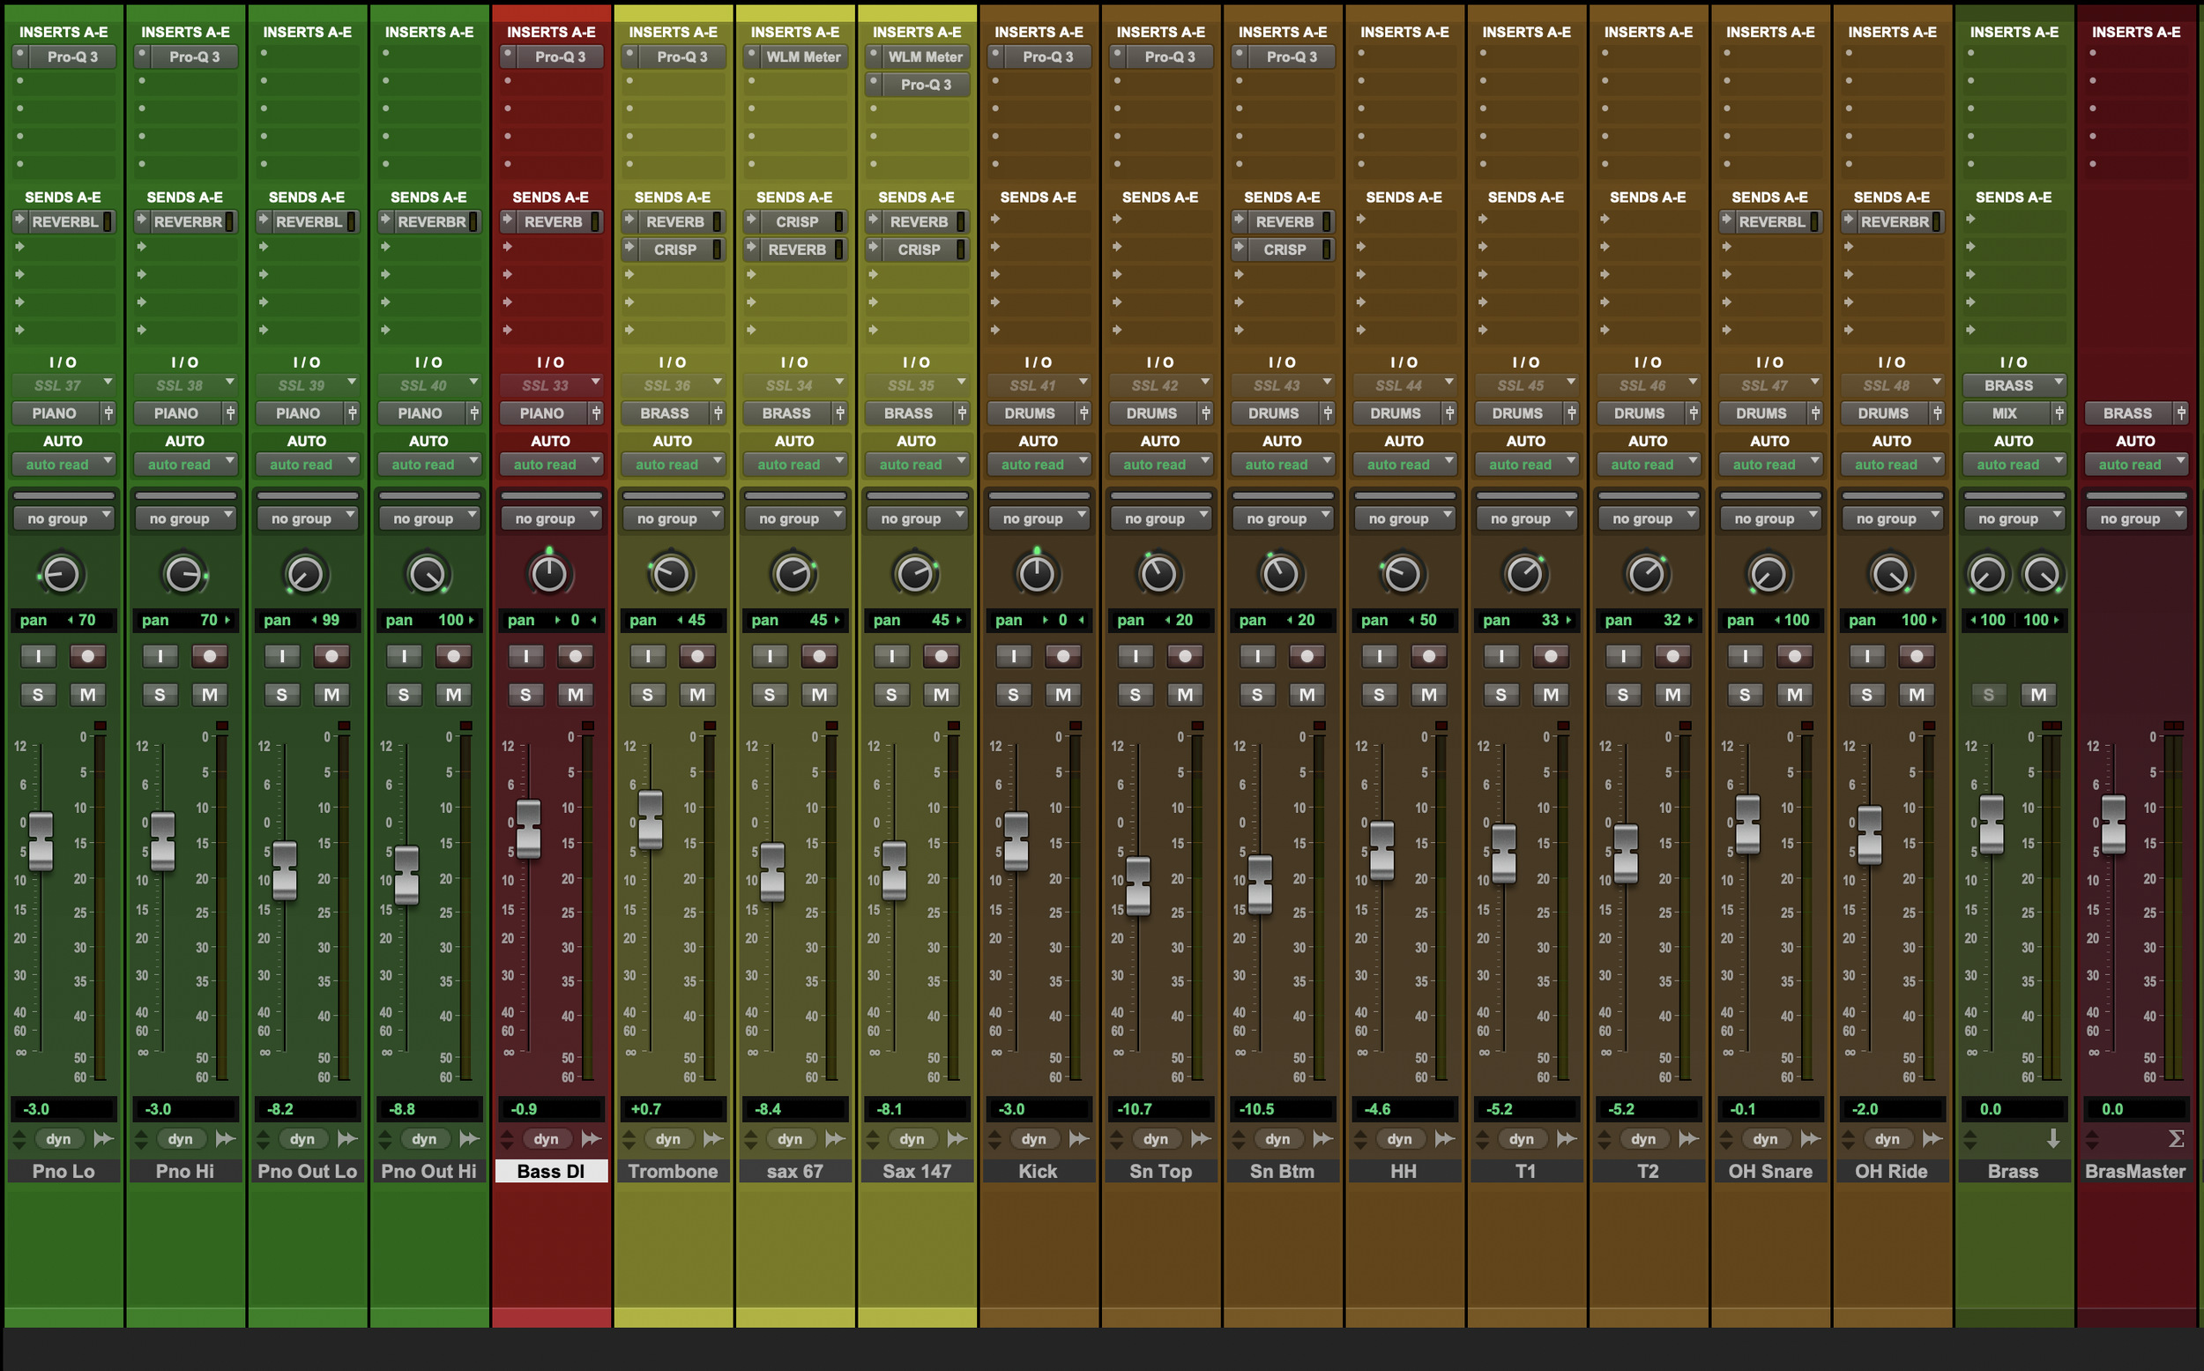Solo the Sn Top track
The width and height of the screenshot is (2204, 1371).
coord(1136,695)
